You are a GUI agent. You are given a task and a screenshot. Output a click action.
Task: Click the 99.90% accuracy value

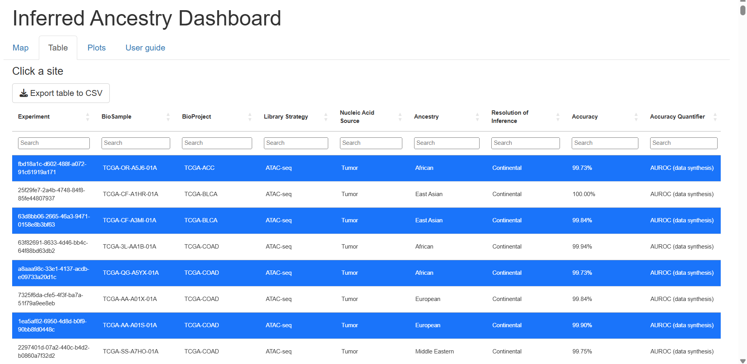coord(582,325)
